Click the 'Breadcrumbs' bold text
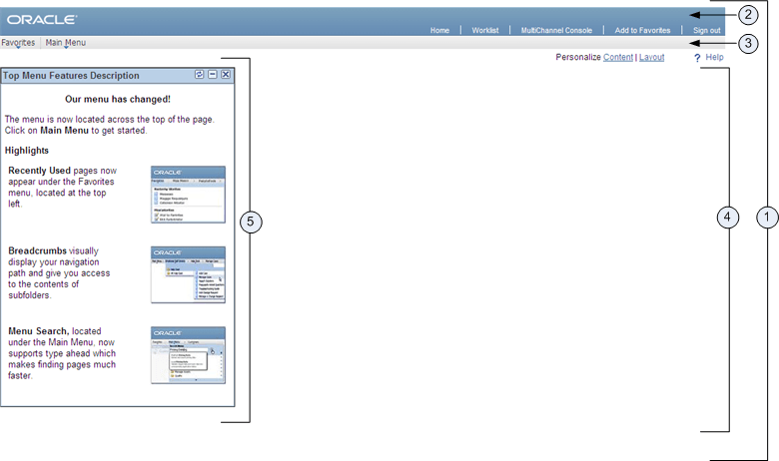779x461 pixels. click(x=37, y=250)
